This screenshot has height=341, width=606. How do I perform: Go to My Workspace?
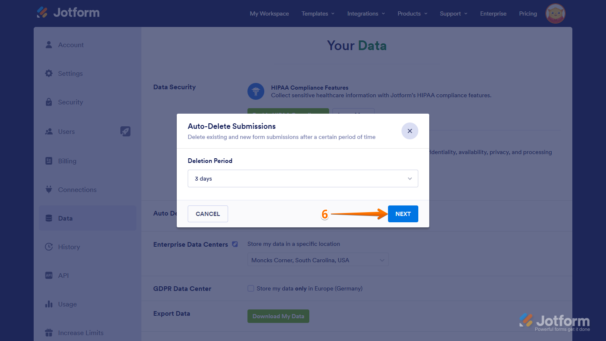point(269,13)
